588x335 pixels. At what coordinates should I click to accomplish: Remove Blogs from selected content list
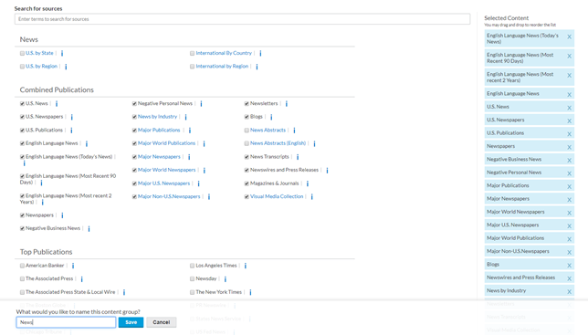[569, 266]
